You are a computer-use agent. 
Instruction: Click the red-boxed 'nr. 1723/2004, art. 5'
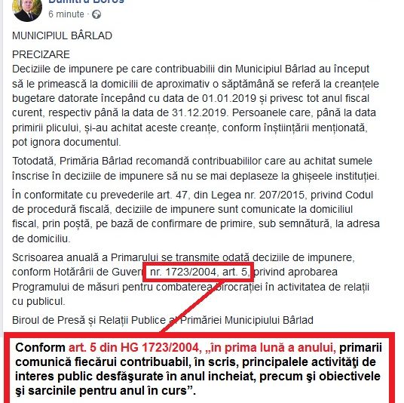tap(199, 272)
